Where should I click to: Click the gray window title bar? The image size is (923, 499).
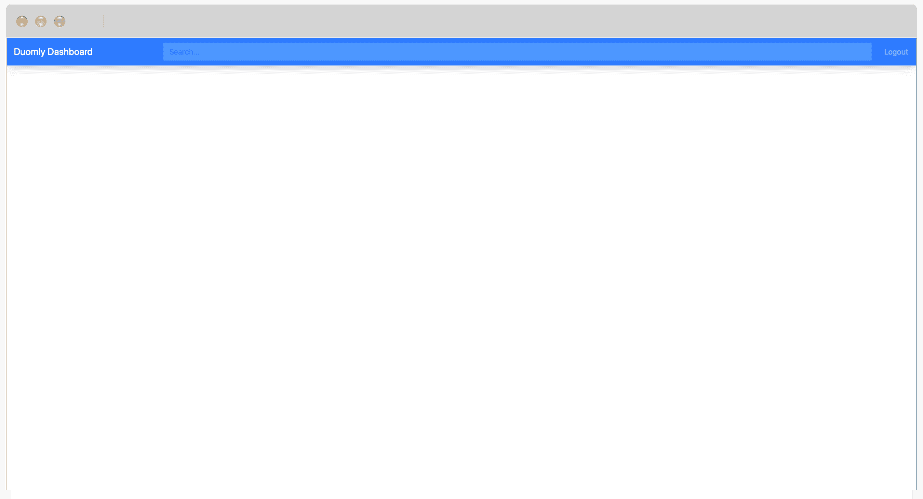(502, 21)
